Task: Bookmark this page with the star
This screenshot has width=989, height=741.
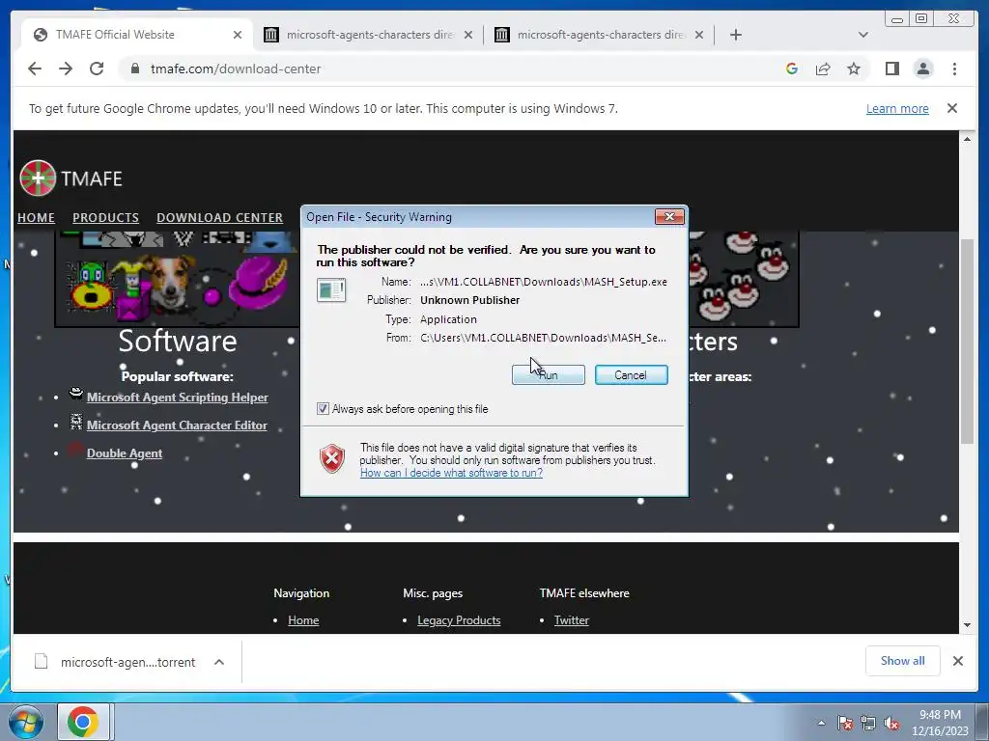Action: pos(854,69)
